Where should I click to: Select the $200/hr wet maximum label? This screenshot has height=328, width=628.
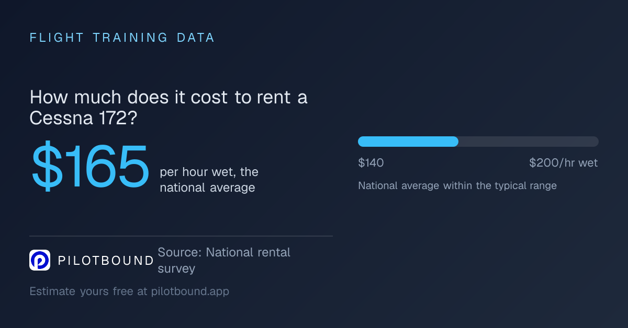coord(564,163)
